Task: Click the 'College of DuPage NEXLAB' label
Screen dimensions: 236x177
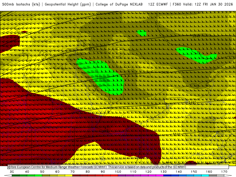Action: 119,4
